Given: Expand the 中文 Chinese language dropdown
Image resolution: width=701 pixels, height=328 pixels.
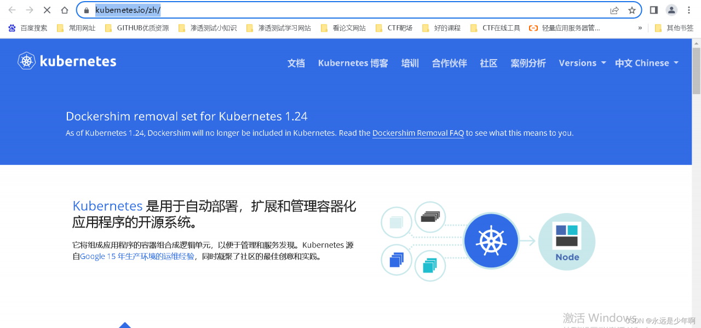Looking at the screenshot, I should [x=647, y=63].
